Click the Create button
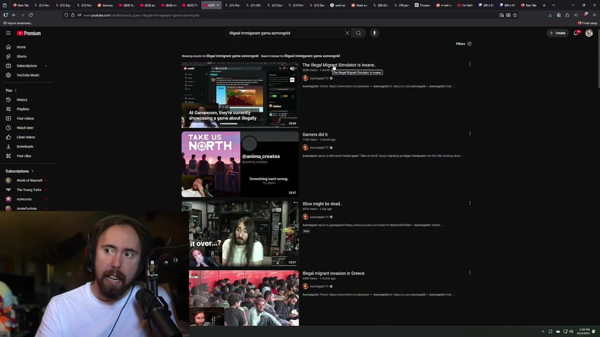The height and width of the screenshot is (337, 600). 558,33
